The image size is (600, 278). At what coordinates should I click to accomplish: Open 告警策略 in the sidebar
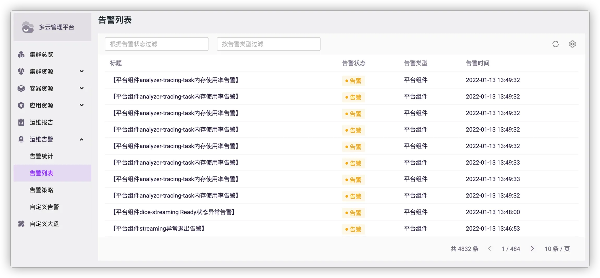(41, 190)
